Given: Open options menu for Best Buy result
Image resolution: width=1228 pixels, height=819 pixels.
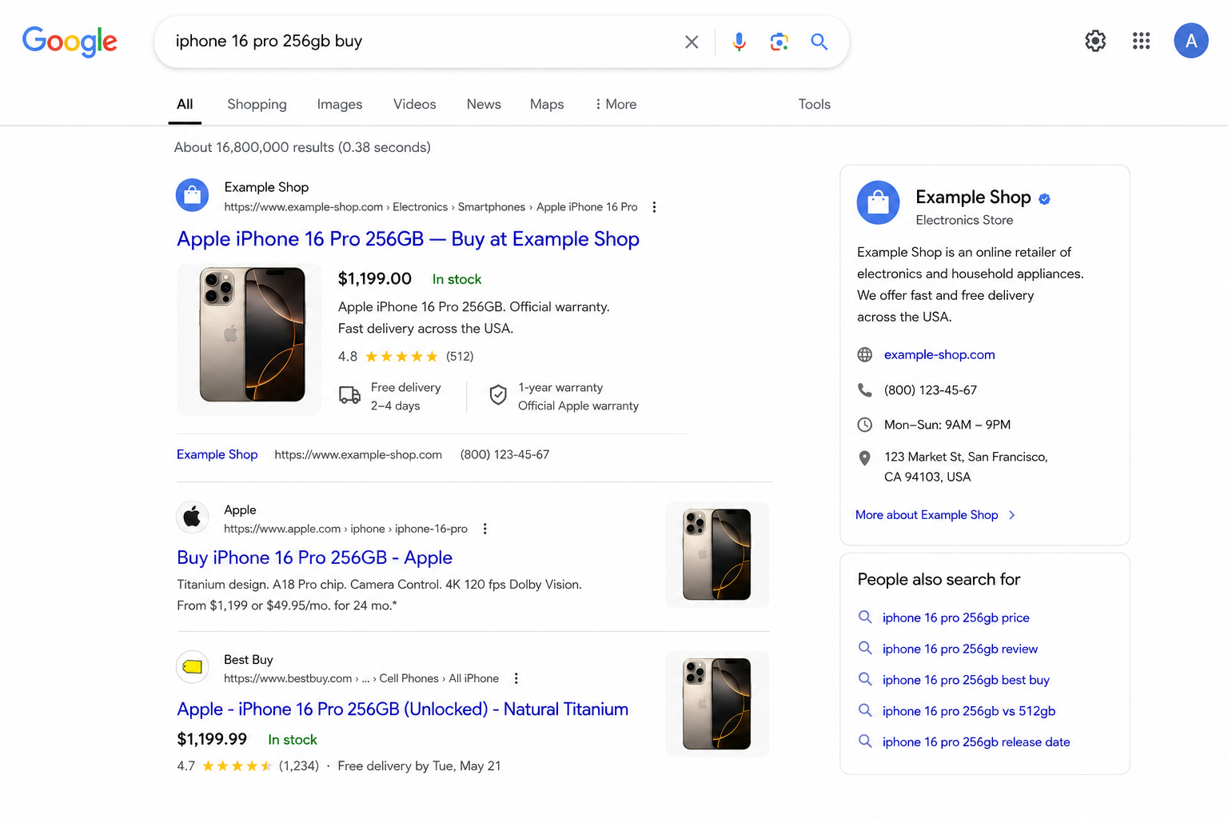Looking at the screenshot, I should (516, 678).
